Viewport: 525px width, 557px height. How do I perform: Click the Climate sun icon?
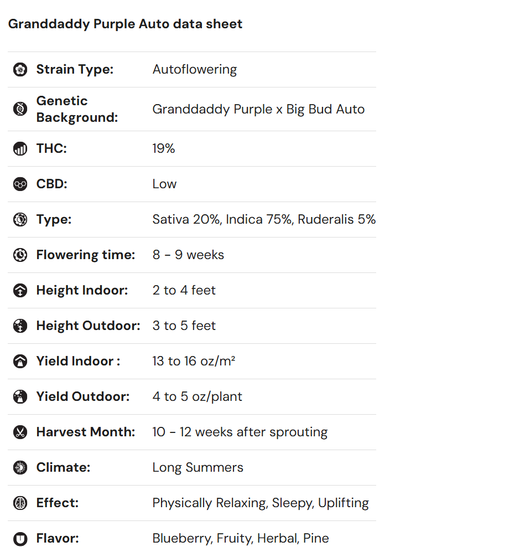pos(20,468)
